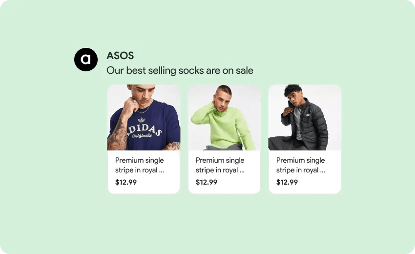Screen dimensions: 415x254
Task: Click the black ASOS logo avatar
Action: 86,60
